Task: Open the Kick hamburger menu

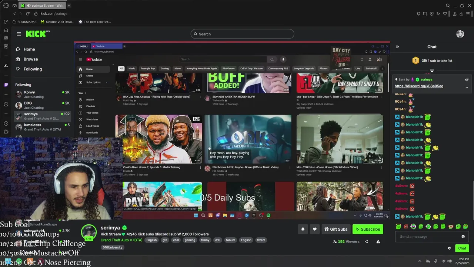Action: coord(19,34)
